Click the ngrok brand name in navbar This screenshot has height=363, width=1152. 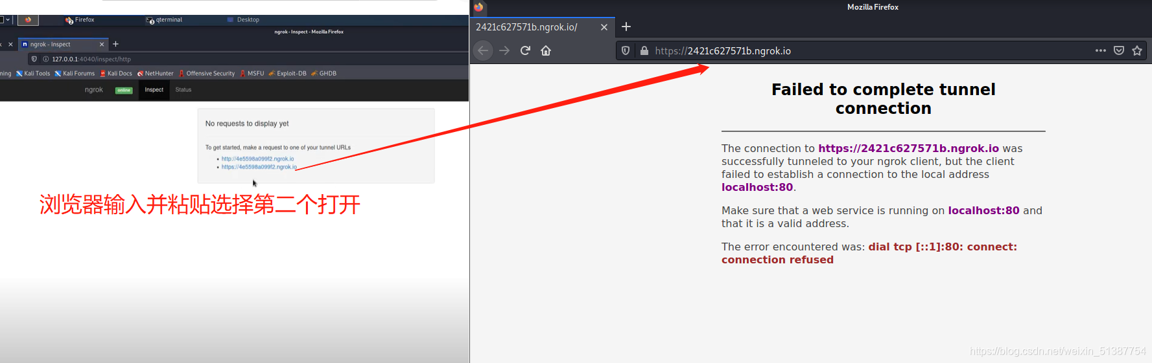point(94,90)
